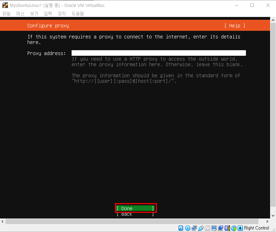276x232 pixels.
Task: Click the horizontal scrollbar right arrow
Action: (x=267, y=221)
